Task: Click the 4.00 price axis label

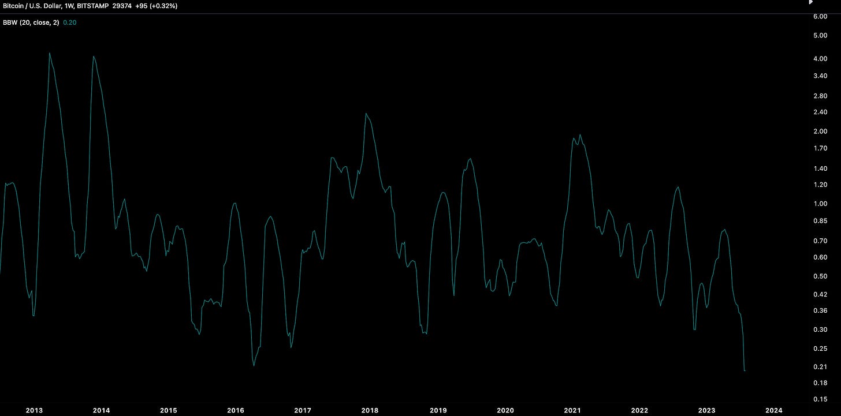Action: [x=820, y=59]
